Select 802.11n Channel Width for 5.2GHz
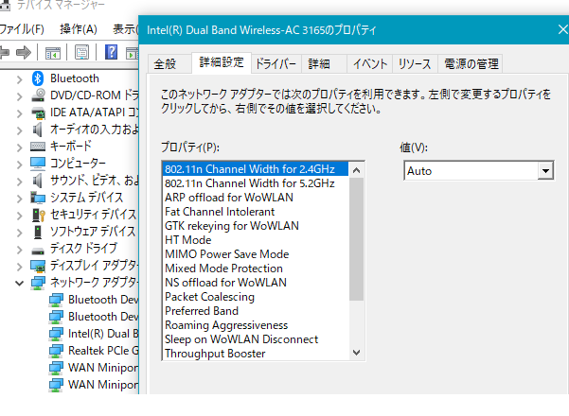This screenshot has height=416, width=569. [x=256, y=183]
